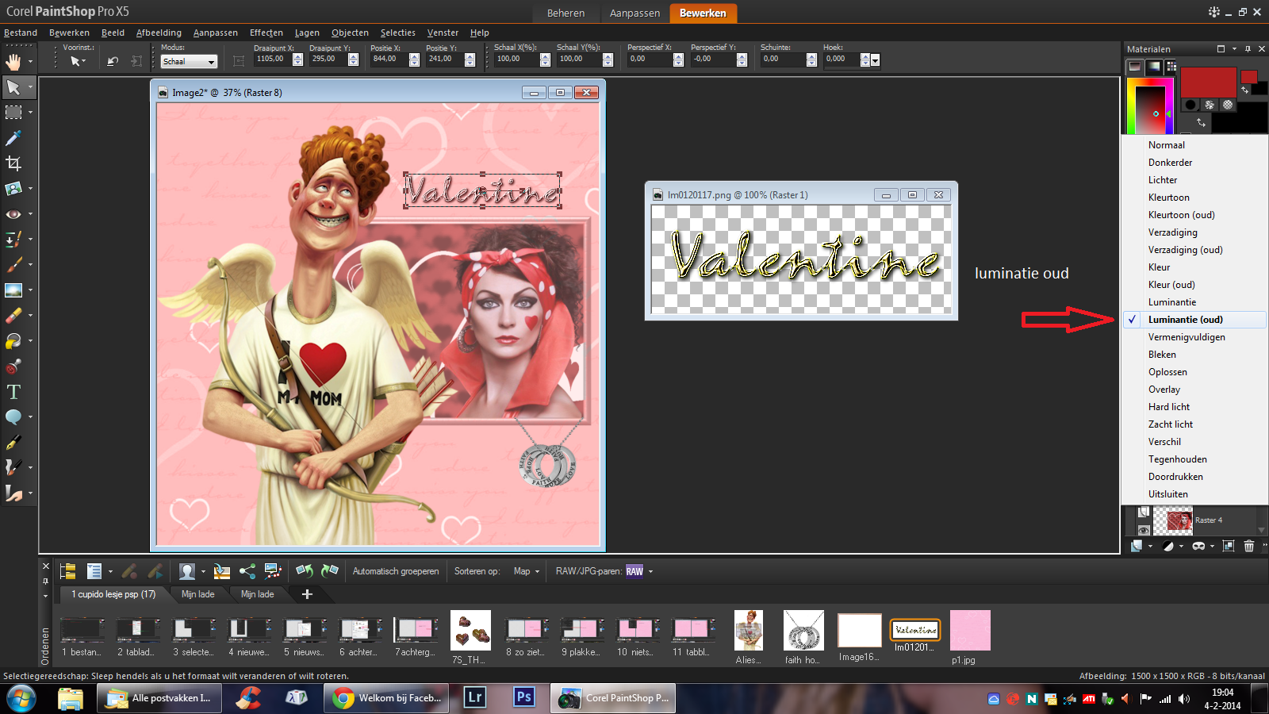Screen dimensions: 1269x714
Task: Click the rotate right icon in organizer
Action: [x=330, y=570]
